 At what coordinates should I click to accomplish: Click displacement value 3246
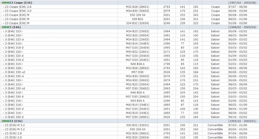pyautogui.click(x=167, y=23)
